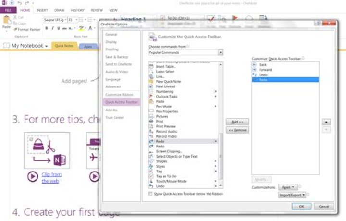Open the Choose commands from dropdown

[x=221, y=52]
